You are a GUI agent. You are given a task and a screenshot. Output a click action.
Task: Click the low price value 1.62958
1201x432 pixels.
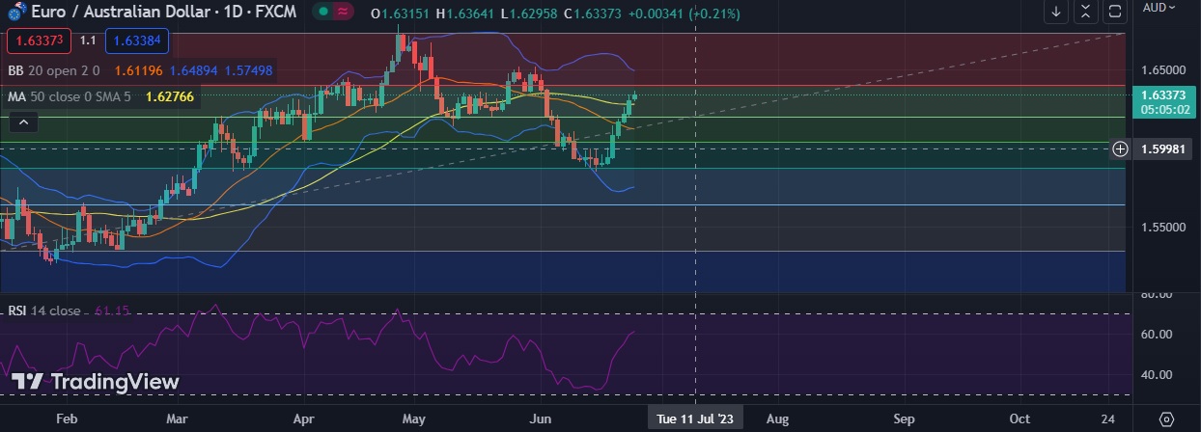pyautogui.click(x=535, y=13)
